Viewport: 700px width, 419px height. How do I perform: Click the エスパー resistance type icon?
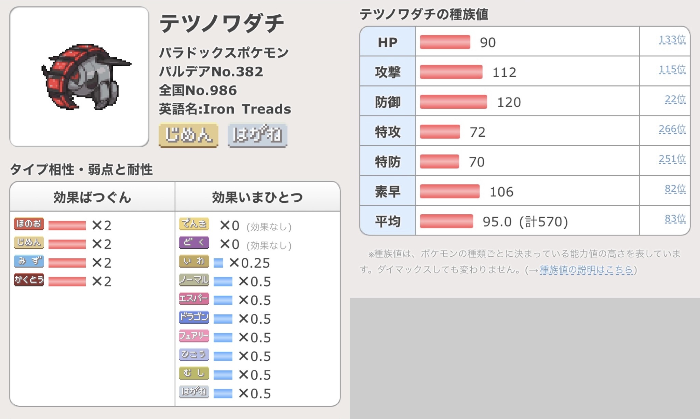194,299
